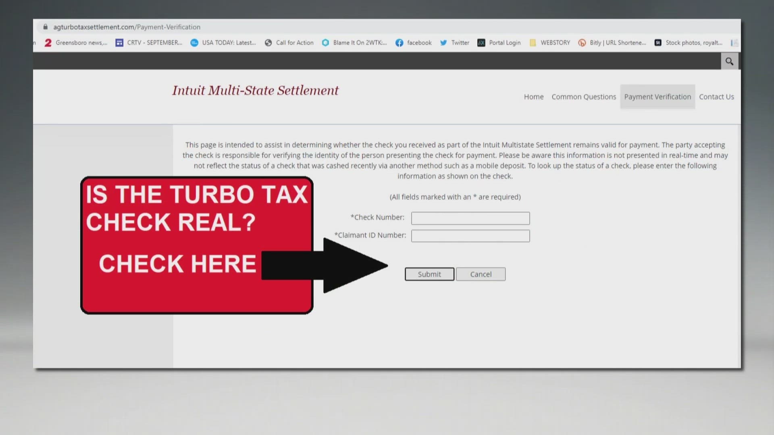Screen dimensions: 774x435
Task: Click the Contact Us navigation link
Action: click(x=717, y=96)
